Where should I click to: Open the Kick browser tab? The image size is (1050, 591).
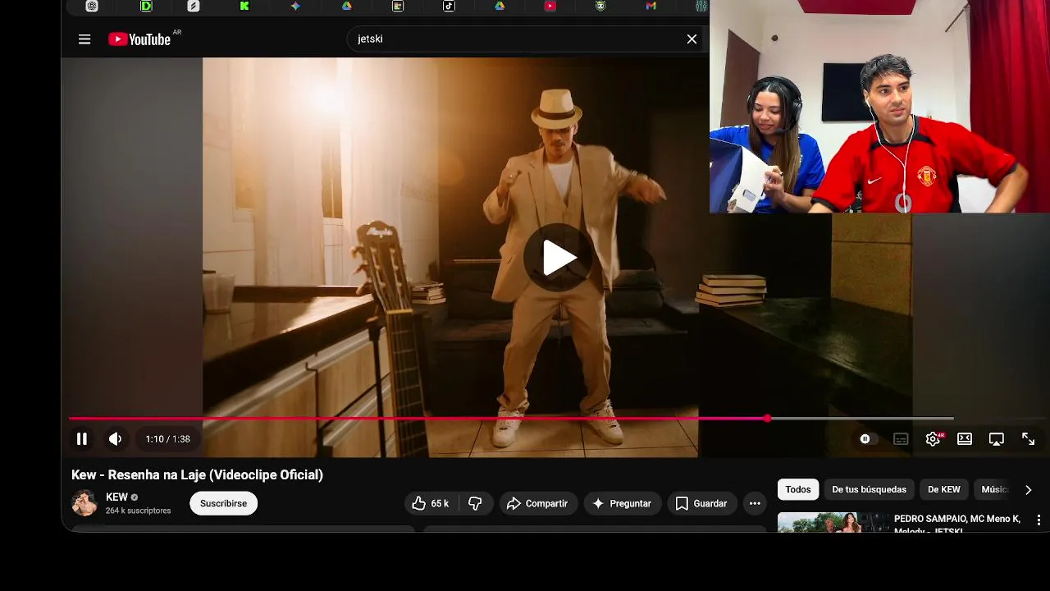click(x=244, y=6)
